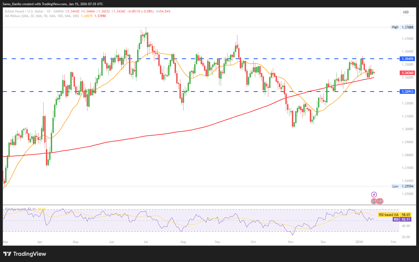Select the 1.32913 blue support level label
Screen dimensions: 419x262
(x=407, y=92)
